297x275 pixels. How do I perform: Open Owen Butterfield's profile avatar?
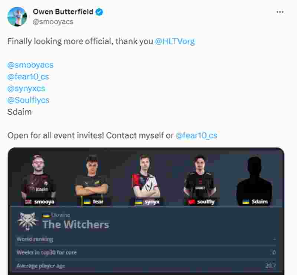[17, 16]
